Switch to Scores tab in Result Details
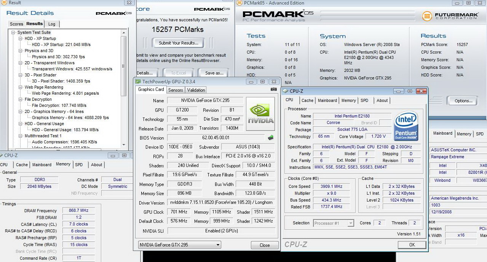487x262 pixels. point(16,24)
